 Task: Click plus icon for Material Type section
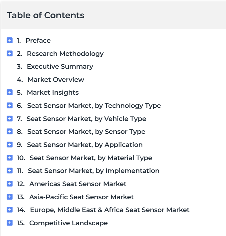coord(10,158)
